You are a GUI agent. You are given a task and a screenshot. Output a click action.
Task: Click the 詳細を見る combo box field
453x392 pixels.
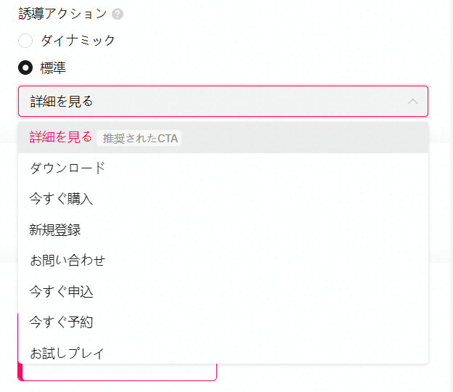211,102
